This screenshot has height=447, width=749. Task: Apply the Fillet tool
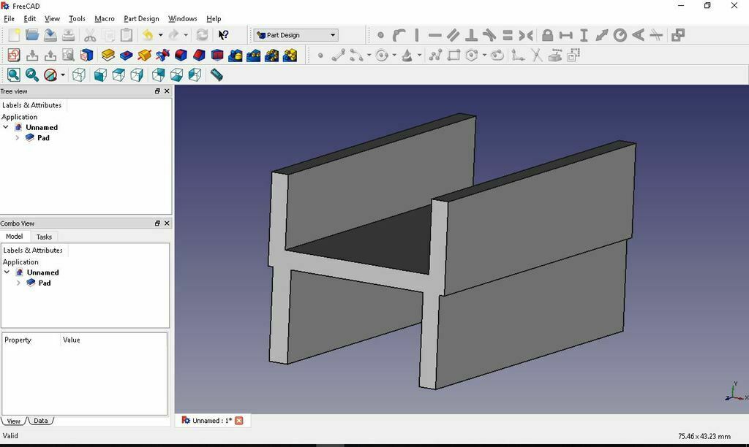(x=182, y=55)
